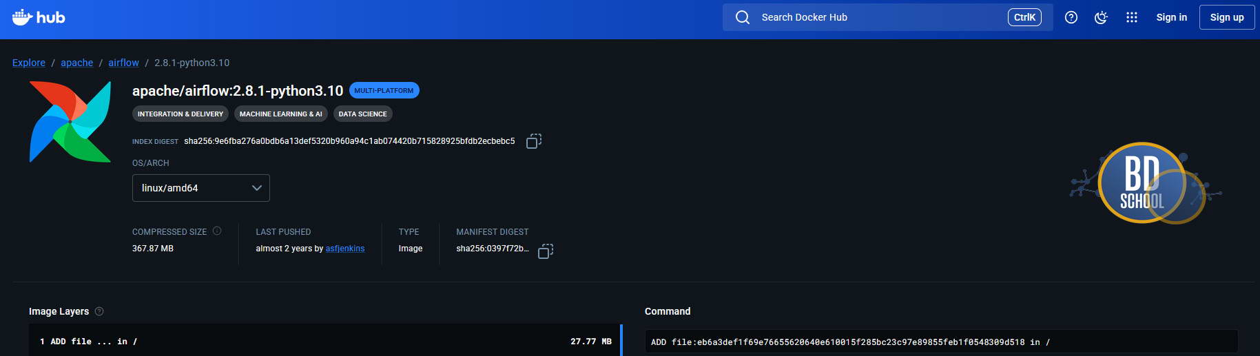Click the Sign up button
This screenshot has height=356, width=1260.
1227,17
